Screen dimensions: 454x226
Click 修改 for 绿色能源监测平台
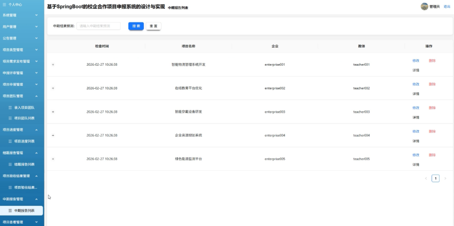[416, 155]
